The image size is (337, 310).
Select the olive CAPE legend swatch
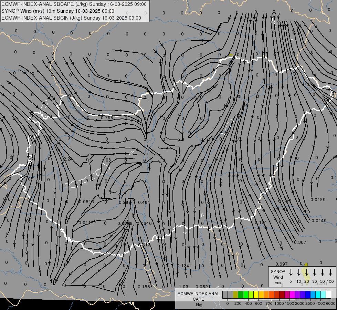point(235,294)
